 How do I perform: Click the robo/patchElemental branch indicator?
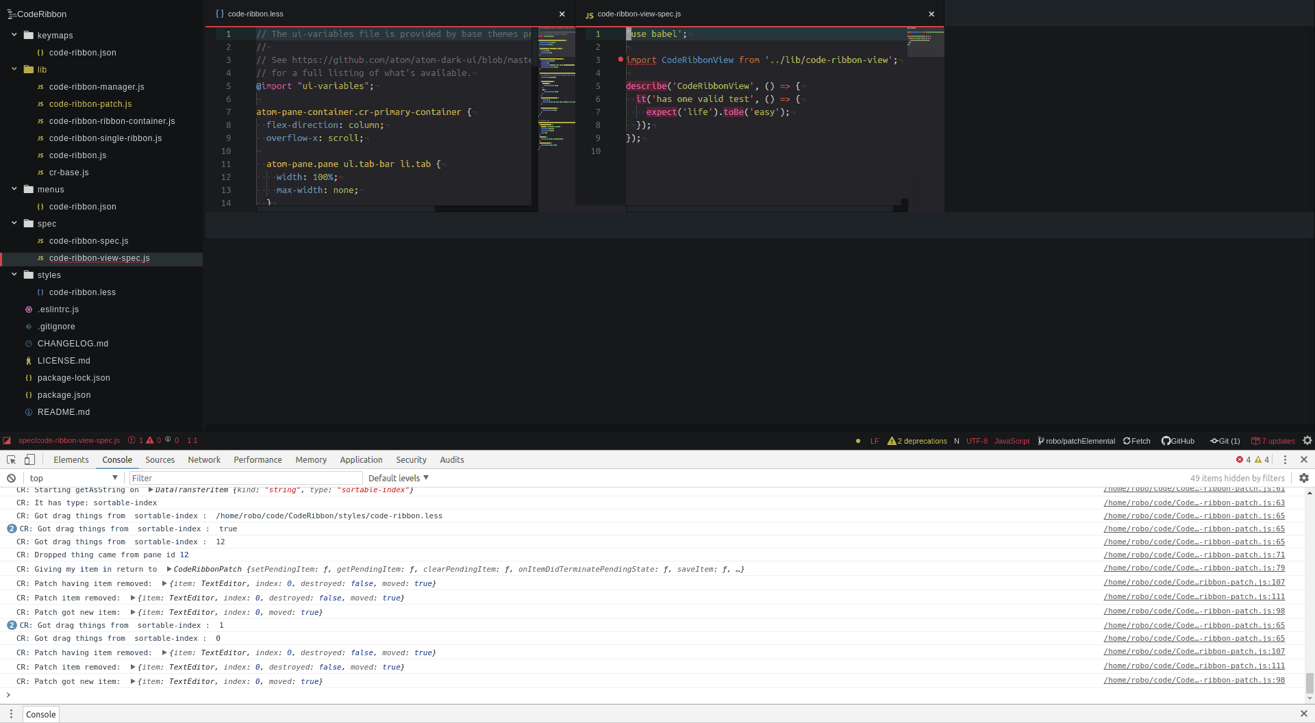[x=1077, y=441]
